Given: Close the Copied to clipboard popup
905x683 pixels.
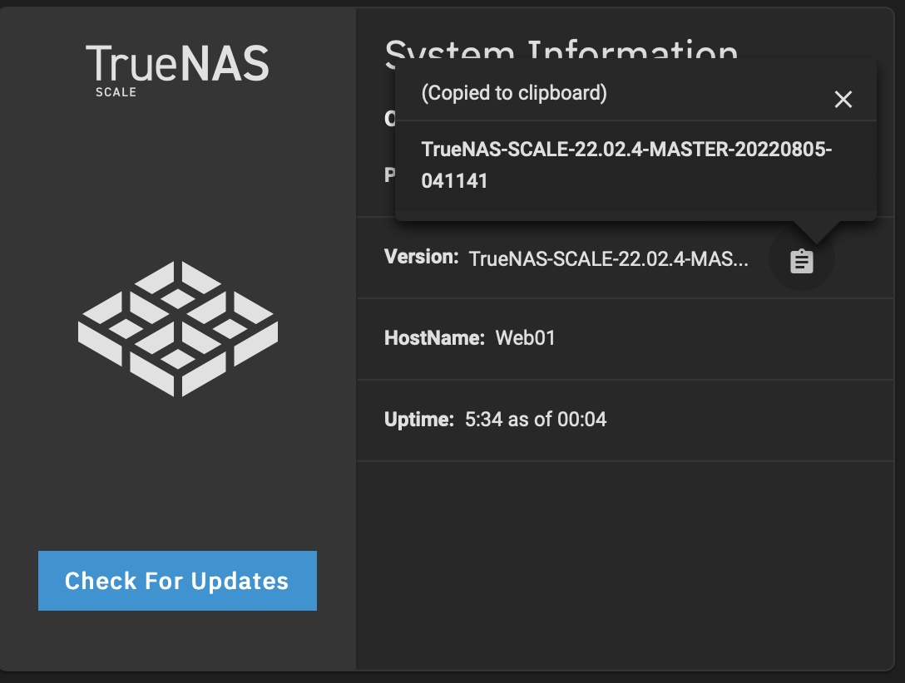Looking at the screenshot, I should pos(843,99).
